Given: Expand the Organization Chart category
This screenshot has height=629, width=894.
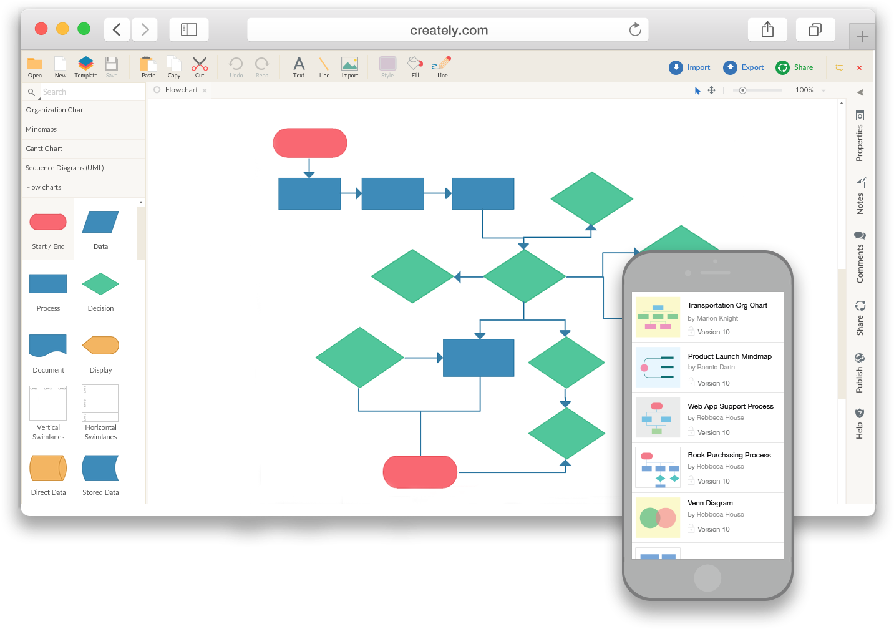Looking at the screenshot, I should click(56, 110).
